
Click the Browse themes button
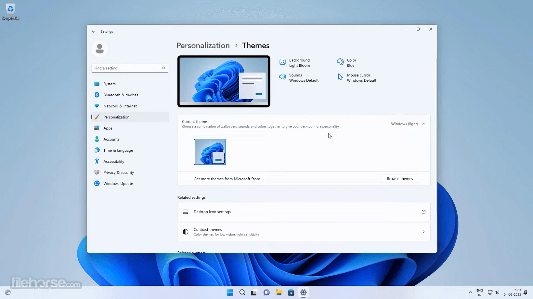pyautogui.click(x=400, y=179)
